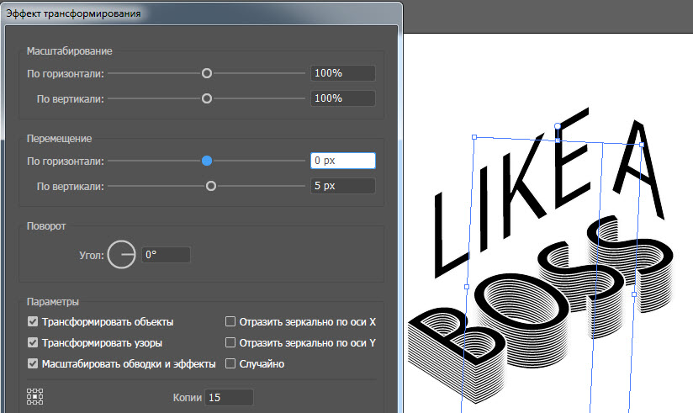
Task: Click horizontal move slider blue handle
Action: (x=207, y=161)
